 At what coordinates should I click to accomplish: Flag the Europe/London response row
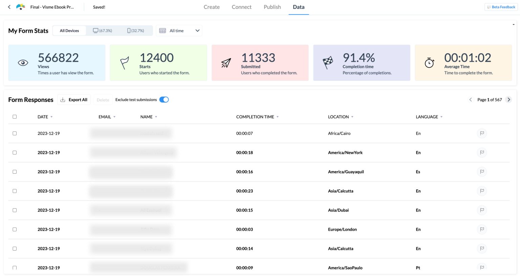[x=482, y=229]
